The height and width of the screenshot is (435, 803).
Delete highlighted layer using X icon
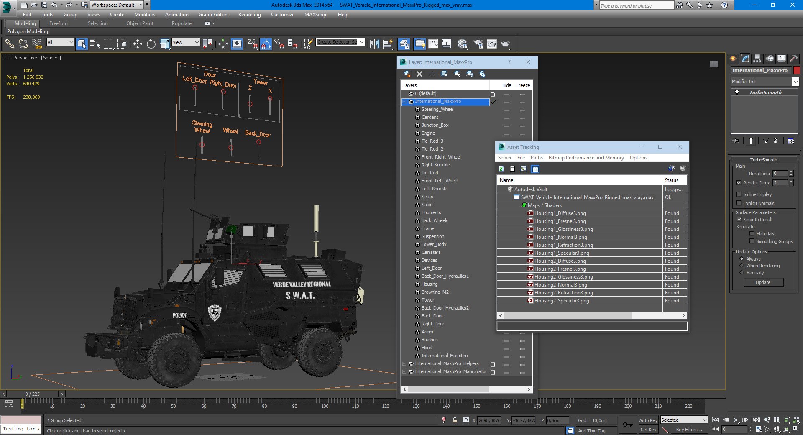(419, 74)
